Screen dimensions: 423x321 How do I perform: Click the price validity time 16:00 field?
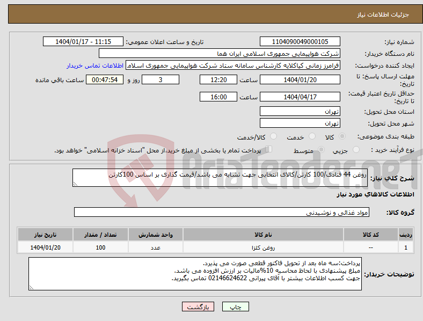click(218, 97)
